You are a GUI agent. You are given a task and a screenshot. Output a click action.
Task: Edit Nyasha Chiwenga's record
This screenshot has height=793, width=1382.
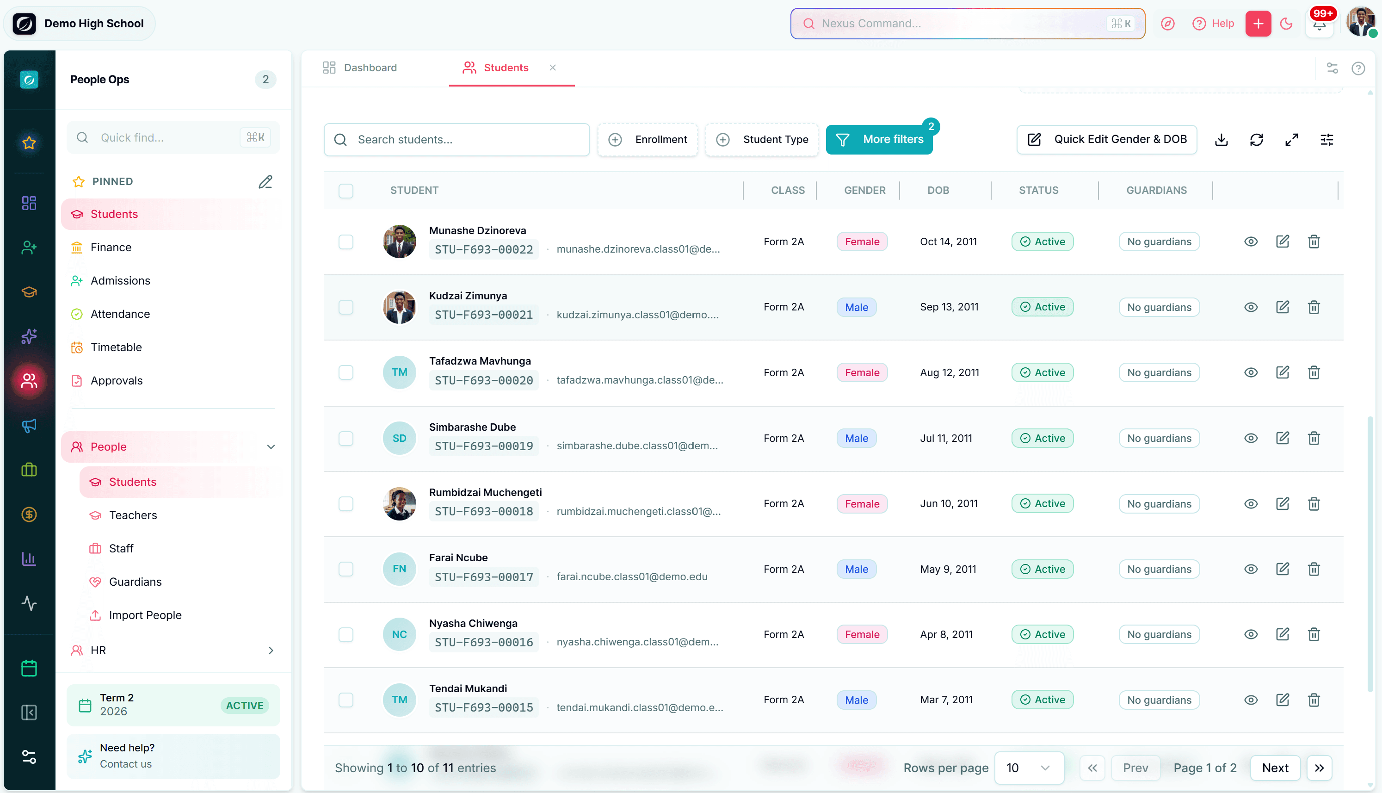[1283, 634]
